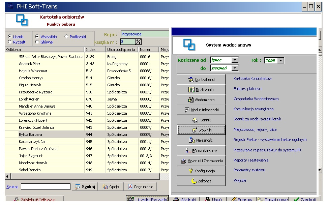This screenshot has height=207, width=327.
Task: Expand the rok year dropdown
Action: tap(281, 61)
